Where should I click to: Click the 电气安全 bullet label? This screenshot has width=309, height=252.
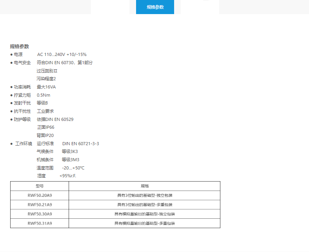(x=22, y=63)
